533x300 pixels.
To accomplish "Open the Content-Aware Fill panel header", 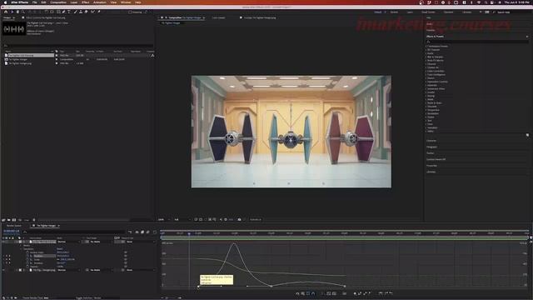I will pos(436,159).
